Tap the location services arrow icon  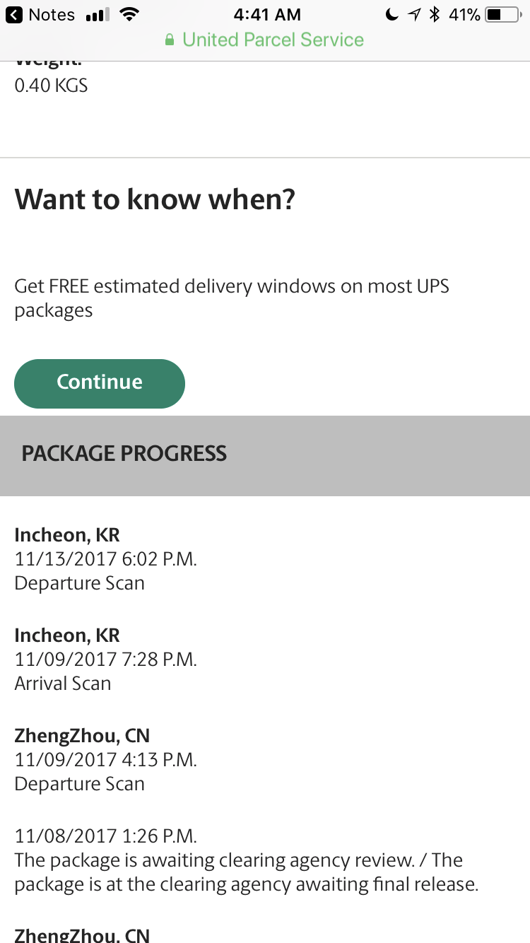pyautogui.click(x=414, y=15)
